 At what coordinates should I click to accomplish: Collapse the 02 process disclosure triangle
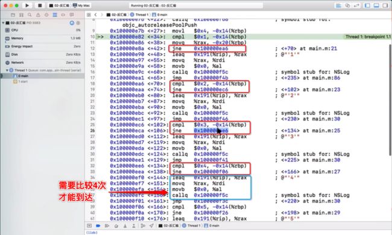[3, 23]
